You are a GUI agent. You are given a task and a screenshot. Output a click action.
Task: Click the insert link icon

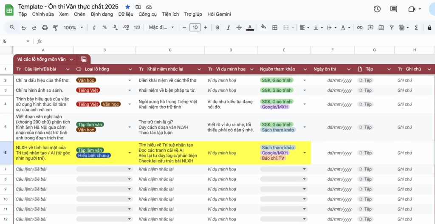click(360, 28)
